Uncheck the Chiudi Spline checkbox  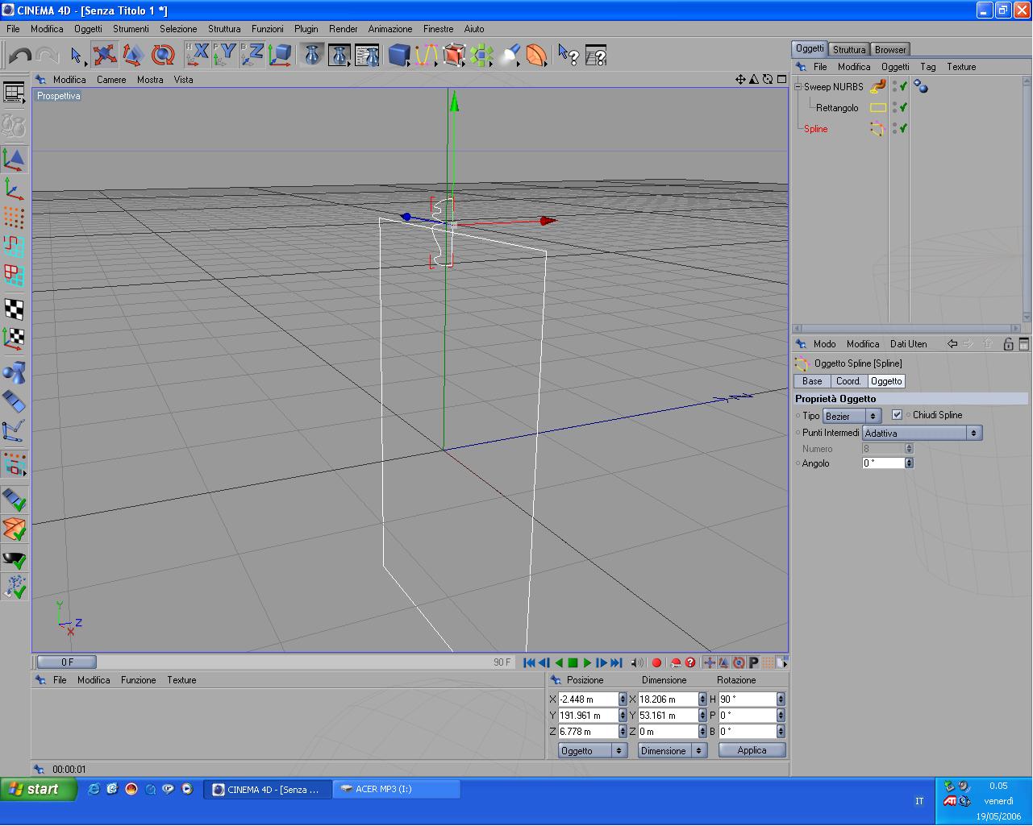coord(897,415)
